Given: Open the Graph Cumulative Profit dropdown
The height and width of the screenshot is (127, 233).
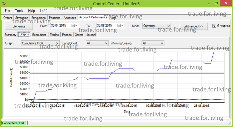Looking at the screenshot, I should coord(40,43).
